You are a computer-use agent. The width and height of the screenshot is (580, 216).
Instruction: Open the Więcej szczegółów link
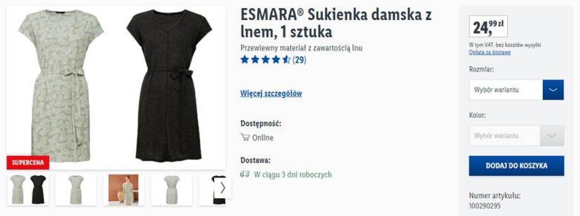point(271,94)
